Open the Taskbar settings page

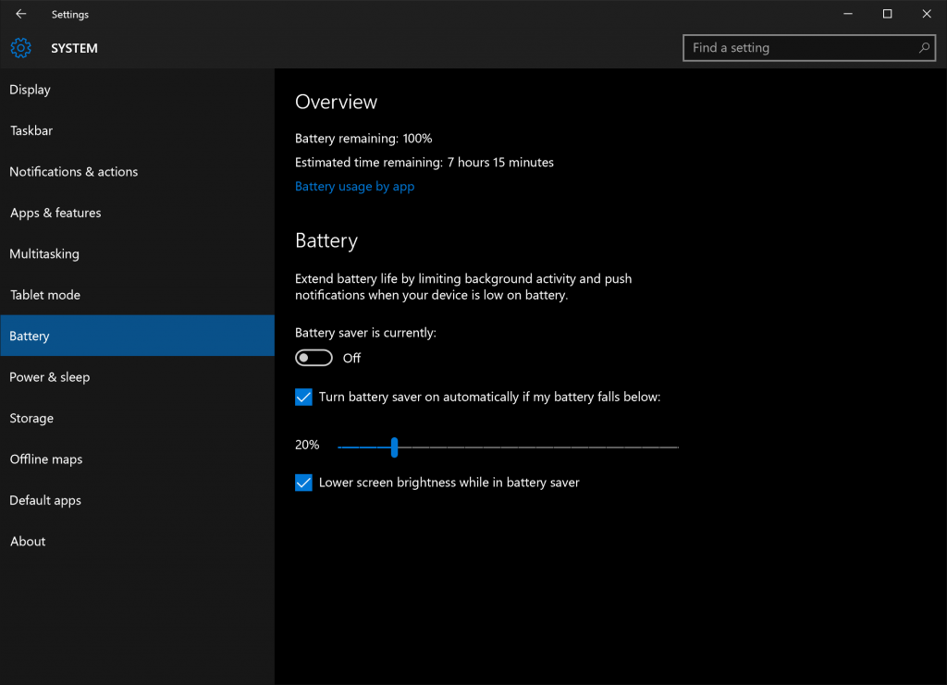[x=31, y=130]
